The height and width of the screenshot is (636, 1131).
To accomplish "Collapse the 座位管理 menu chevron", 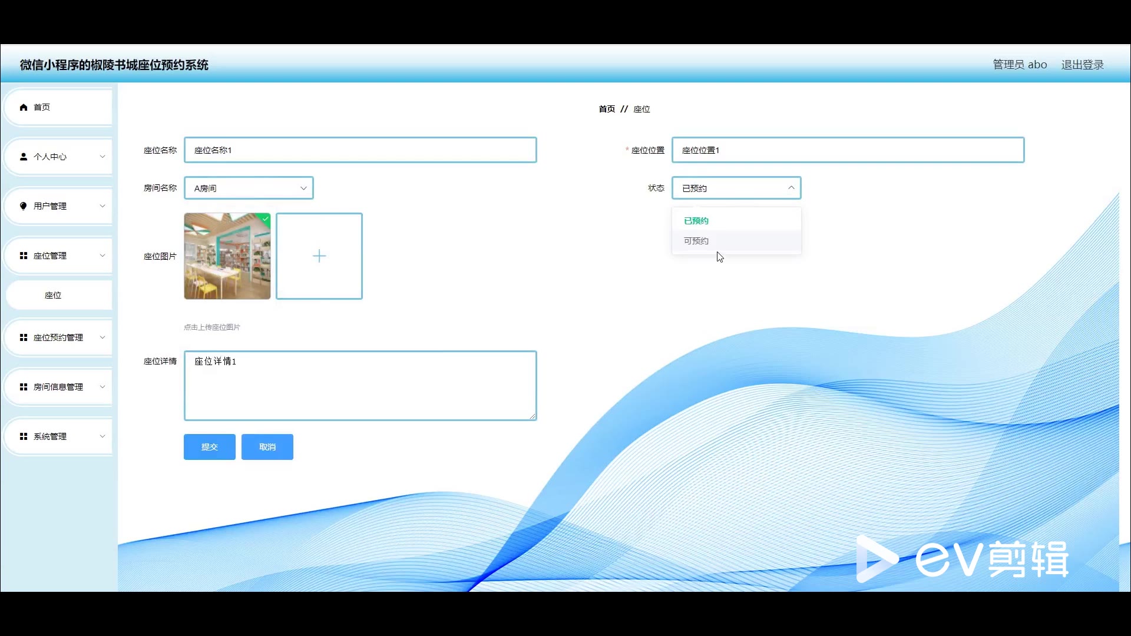I will (x=102, y=256).
